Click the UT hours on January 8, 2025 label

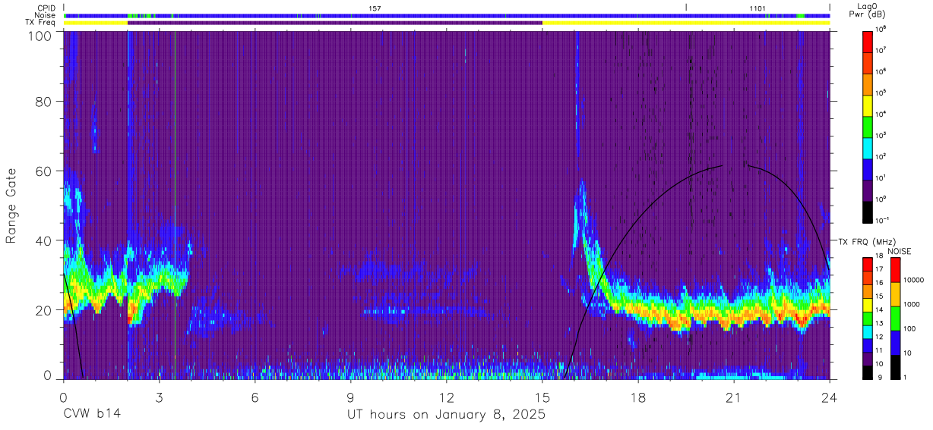click(x=446, y=415)
